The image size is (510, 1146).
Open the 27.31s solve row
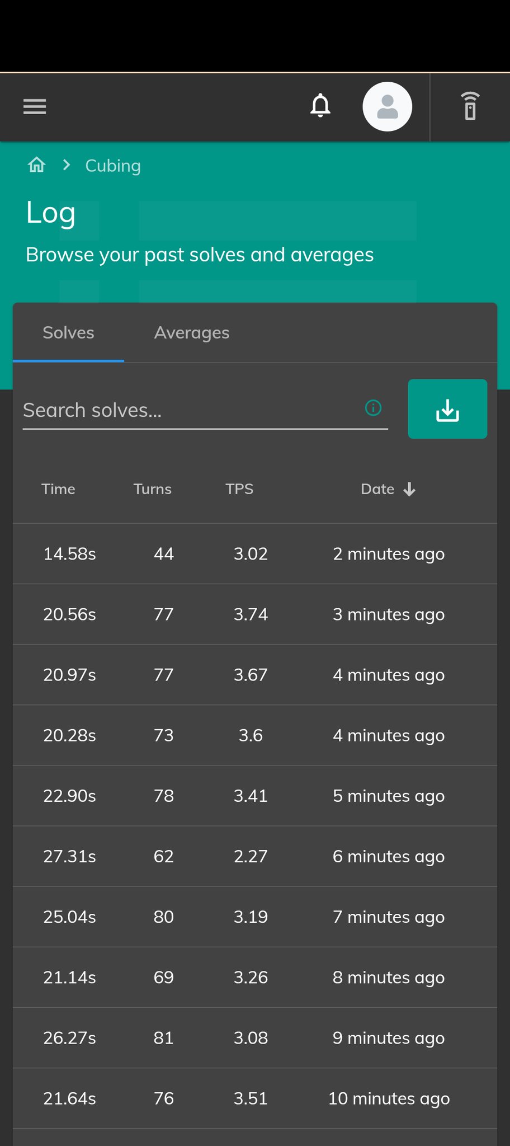click(x=254, y=856)
